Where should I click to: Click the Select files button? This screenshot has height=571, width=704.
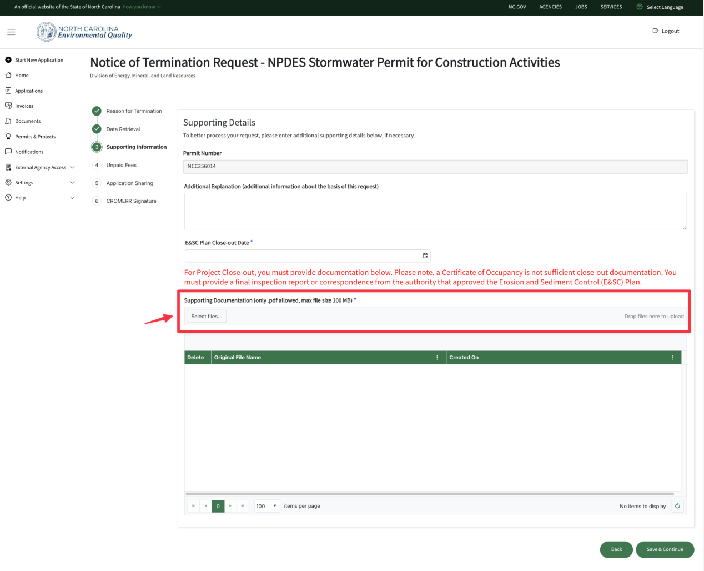point(206,316)
